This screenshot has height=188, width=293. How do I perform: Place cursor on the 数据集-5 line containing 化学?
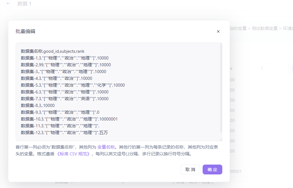coord(73,85)
